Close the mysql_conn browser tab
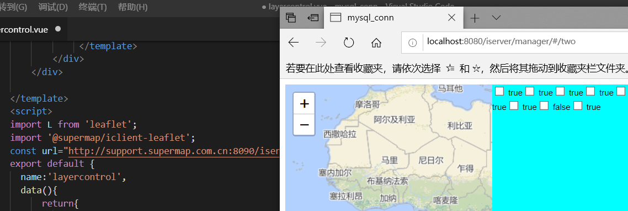 coord(451,18)
